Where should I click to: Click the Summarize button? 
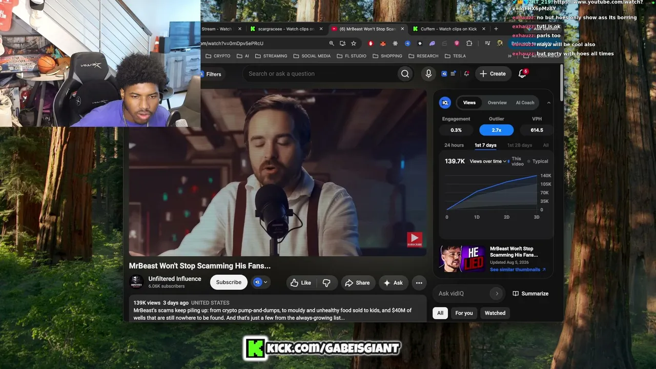(x=531, y=294)
